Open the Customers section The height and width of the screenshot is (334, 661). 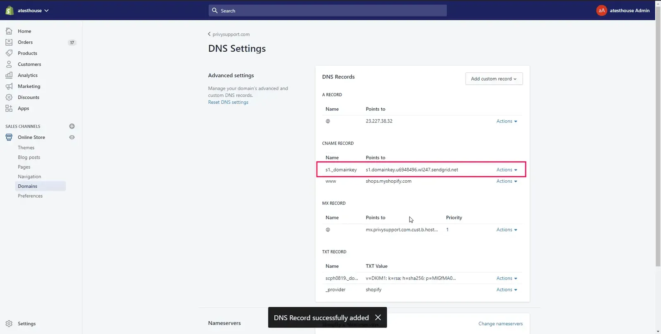click(x=29, y=64)
